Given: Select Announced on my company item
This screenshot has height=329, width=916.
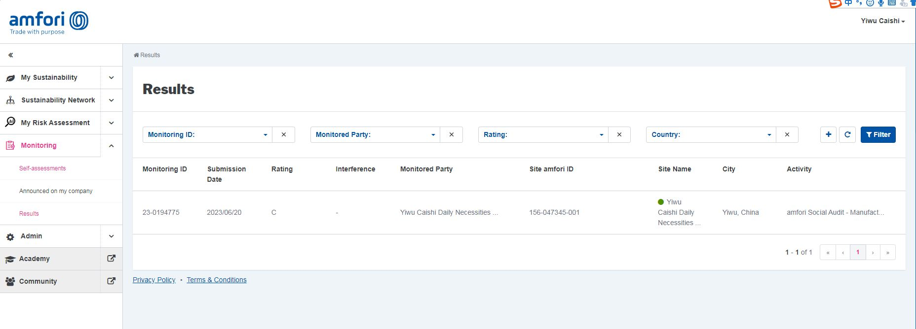Looking at the screenshot, I should 56,191.
